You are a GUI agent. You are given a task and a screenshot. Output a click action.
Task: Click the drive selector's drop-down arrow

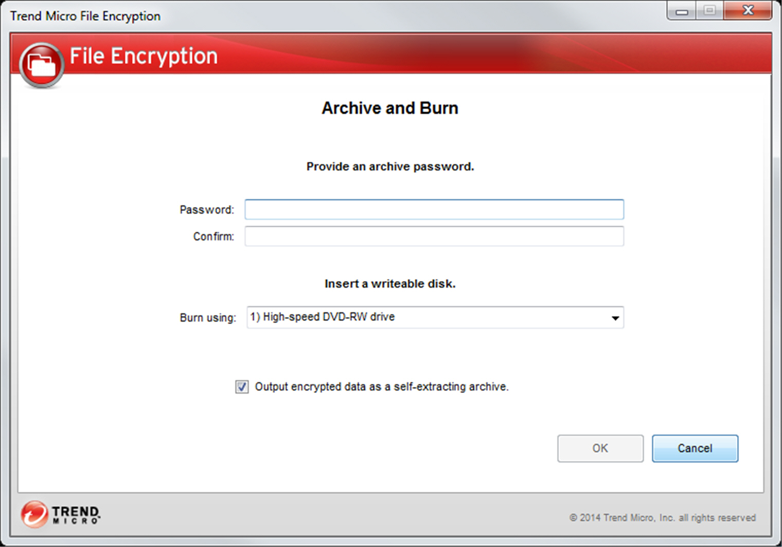coord(615,318)
